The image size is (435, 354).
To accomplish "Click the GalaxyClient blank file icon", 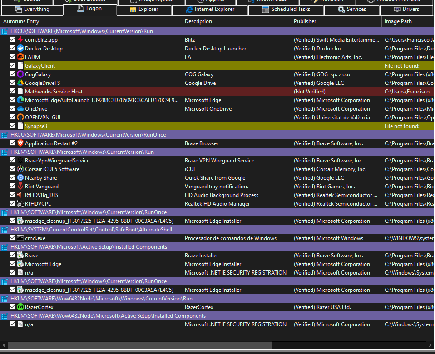I will 20,65.
